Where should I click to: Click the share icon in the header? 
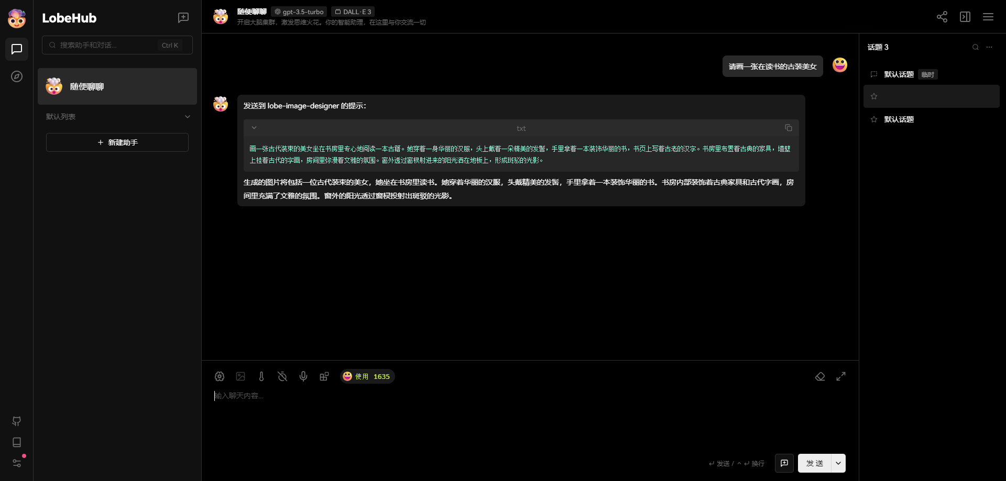point(942,17)
